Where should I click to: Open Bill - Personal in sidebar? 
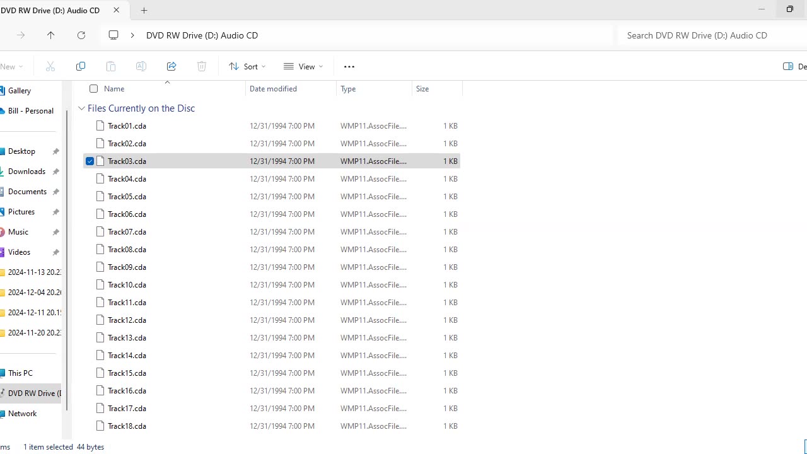pyautogui.click(x=31, y=111)
